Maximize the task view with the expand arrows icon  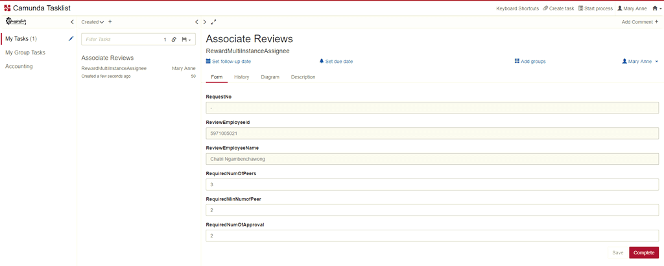[214, 22]
